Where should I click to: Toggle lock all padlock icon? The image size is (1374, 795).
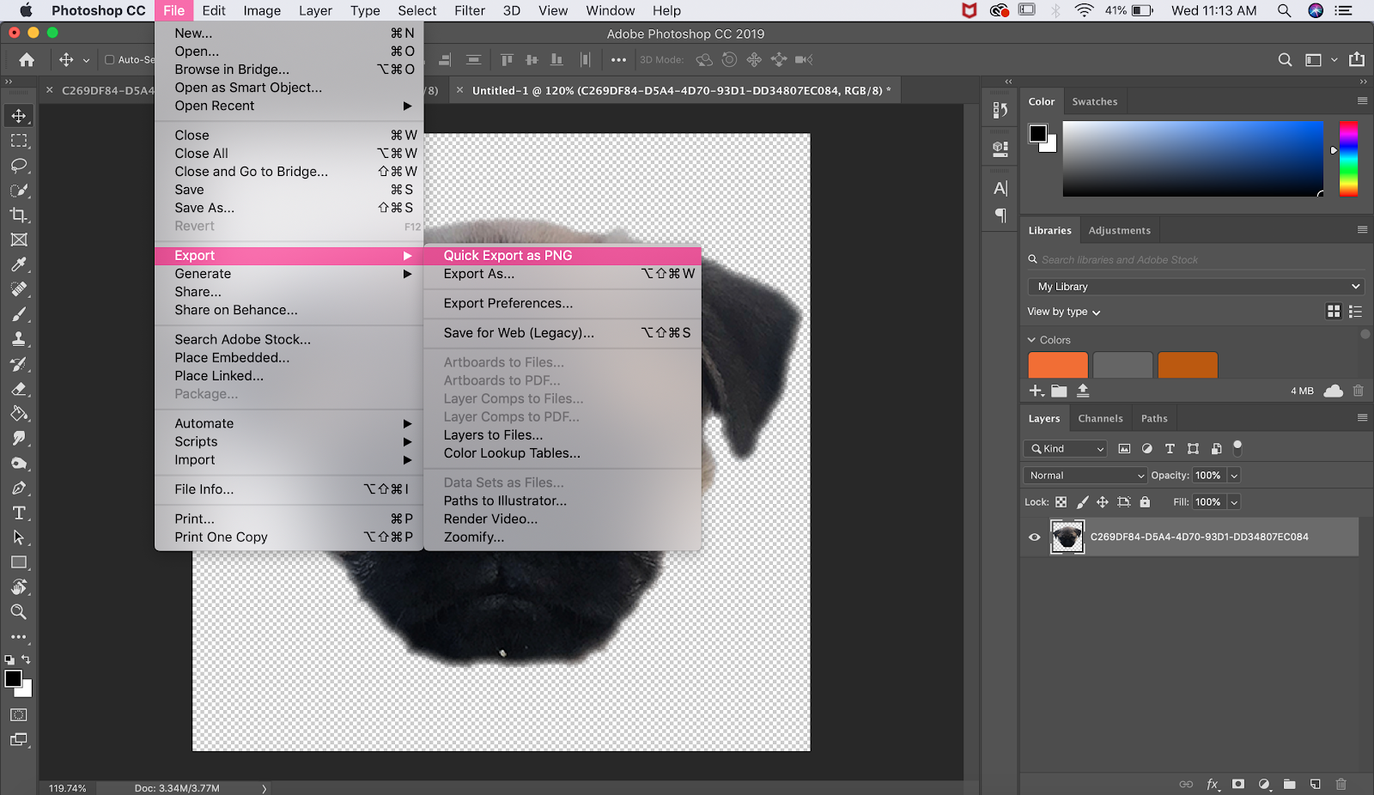click(1145, 502)
